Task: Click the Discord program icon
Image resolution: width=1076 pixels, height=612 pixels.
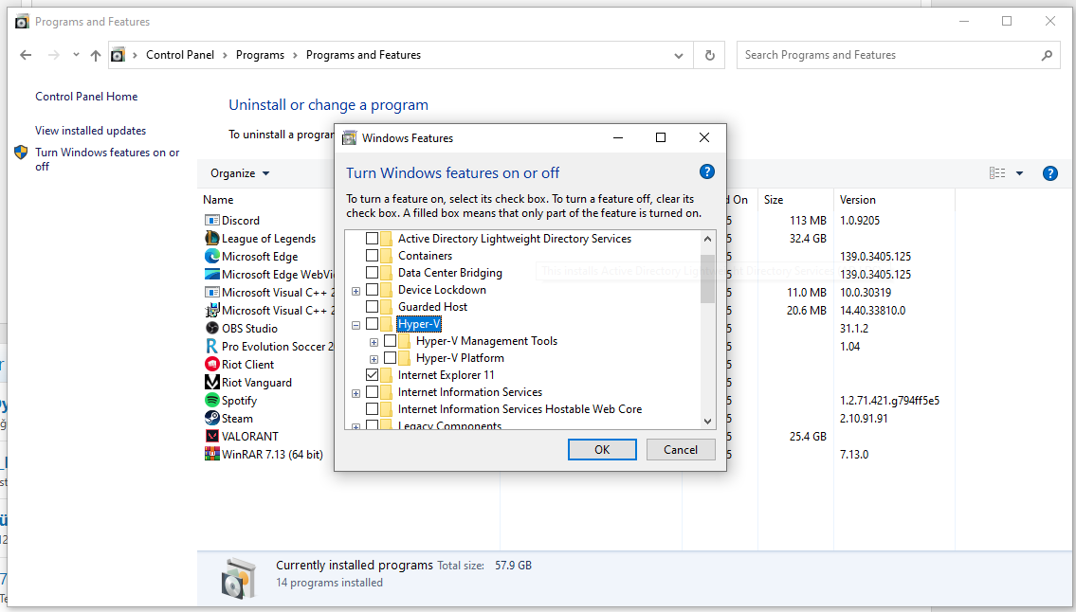Action: [x=212, y=220]
